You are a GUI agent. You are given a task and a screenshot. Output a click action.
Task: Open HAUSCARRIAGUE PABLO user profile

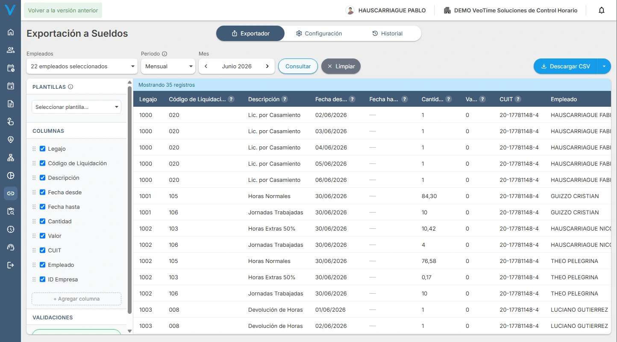[385, 10]
